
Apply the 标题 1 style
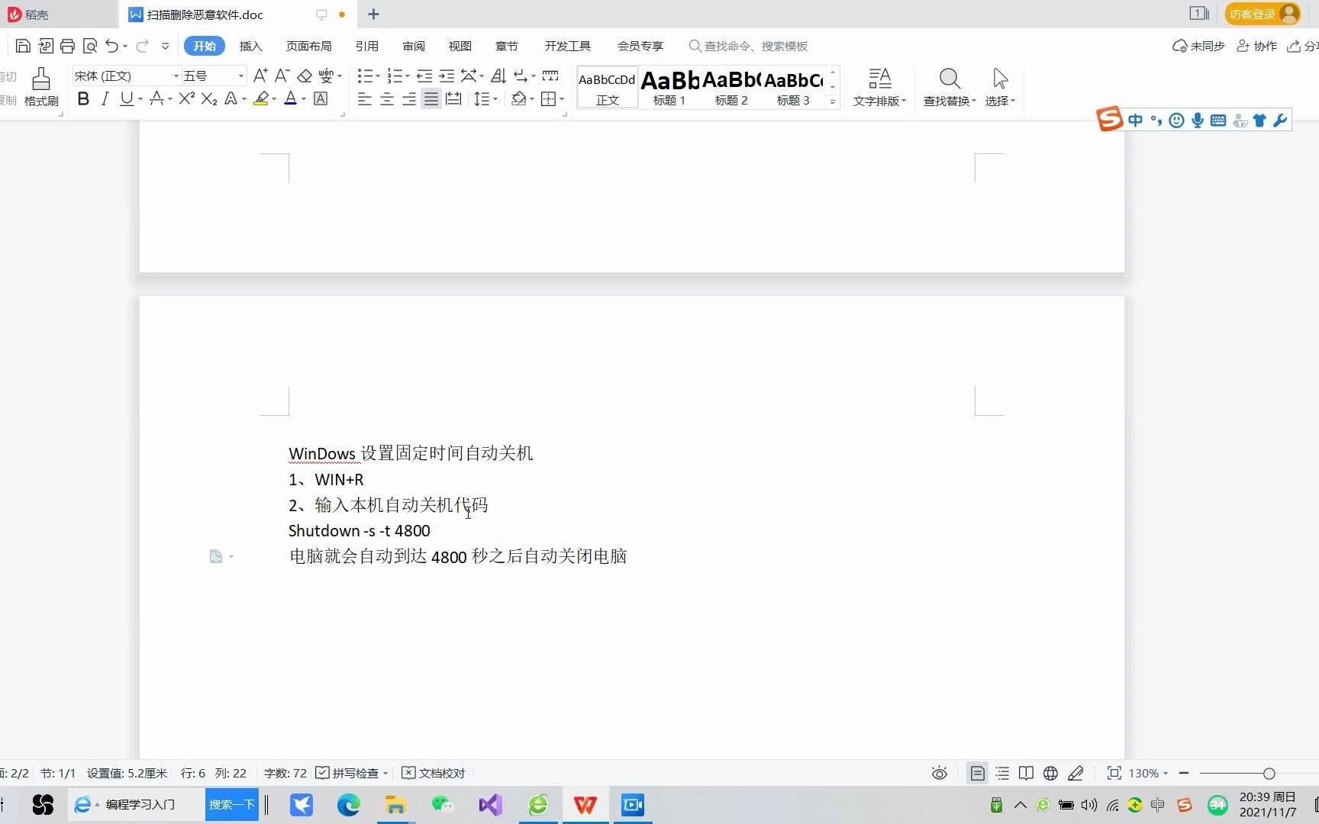click(669, 87)
